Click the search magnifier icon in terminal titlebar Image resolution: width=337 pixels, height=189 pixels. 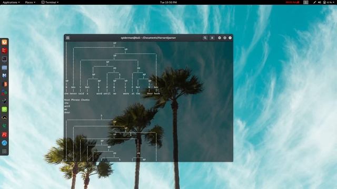click(x=205, y=38)
